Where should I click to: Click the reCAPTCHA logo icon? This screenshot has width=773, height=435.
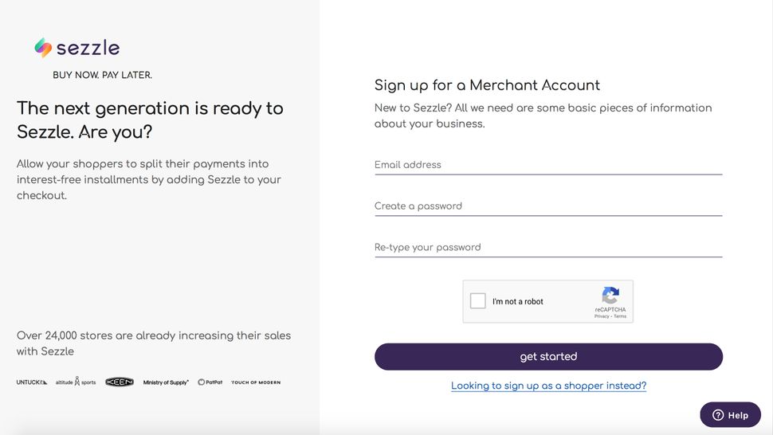610,296
